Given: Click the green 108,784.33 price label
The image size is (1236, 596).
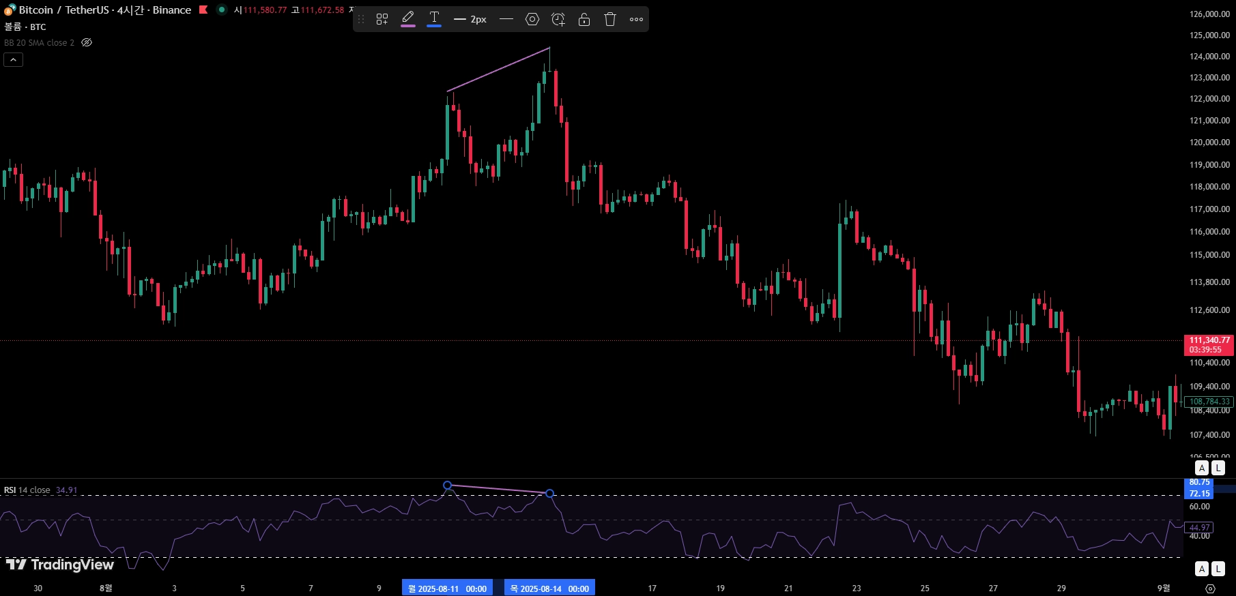Looking at the screenshot, I should (x=1209, y=402).
